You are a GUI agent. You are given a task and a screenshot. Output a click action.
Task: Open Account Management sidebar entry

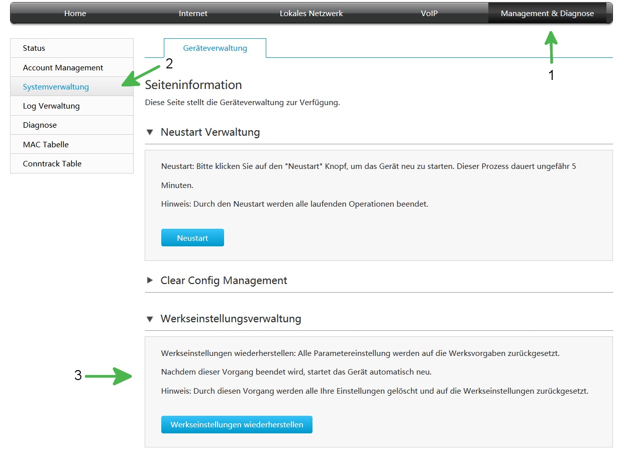pyautogui.click(x=63, y=67)
